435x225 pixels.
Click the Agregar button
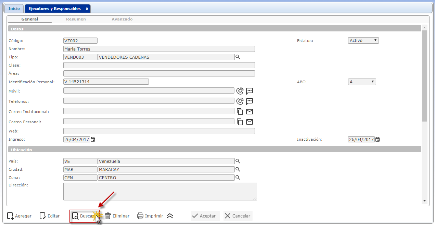coord(20,216)
